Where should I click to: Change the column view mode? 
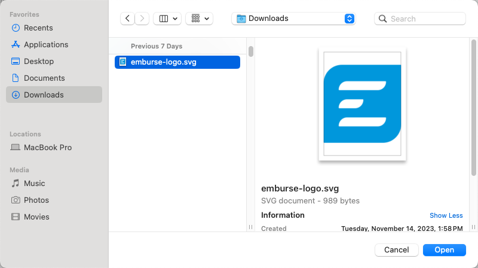tap(167, 19)
